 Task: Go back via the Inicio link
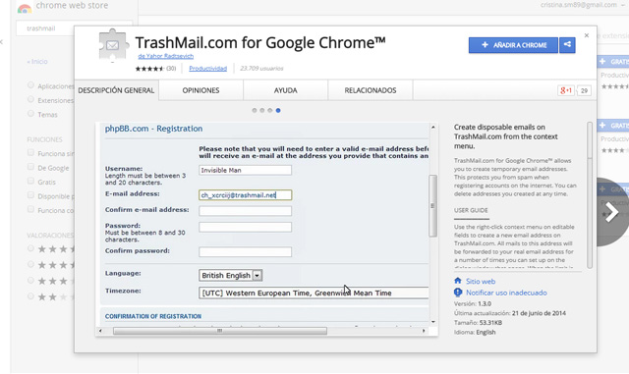click(x=37, y=61)
